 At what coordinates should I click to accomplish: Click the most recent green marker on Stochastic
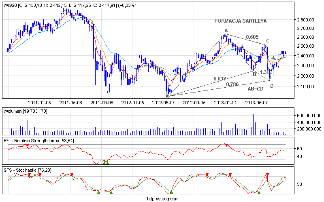pos(259,193)
